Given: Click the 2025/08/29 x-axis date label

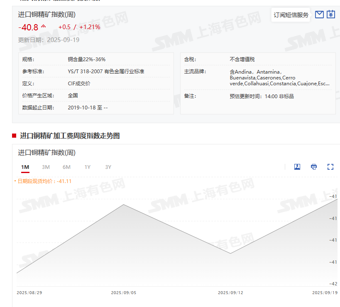Looking at the screenshot, I should (x=29, y=292).
